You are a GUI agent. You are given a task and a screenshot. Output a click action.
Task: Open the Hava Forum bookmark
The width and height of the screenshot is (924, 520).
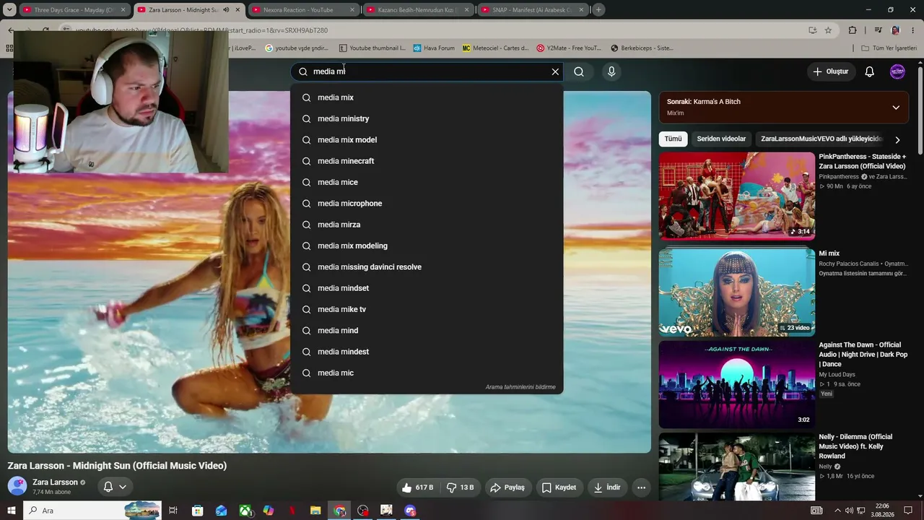click(434, 48)
